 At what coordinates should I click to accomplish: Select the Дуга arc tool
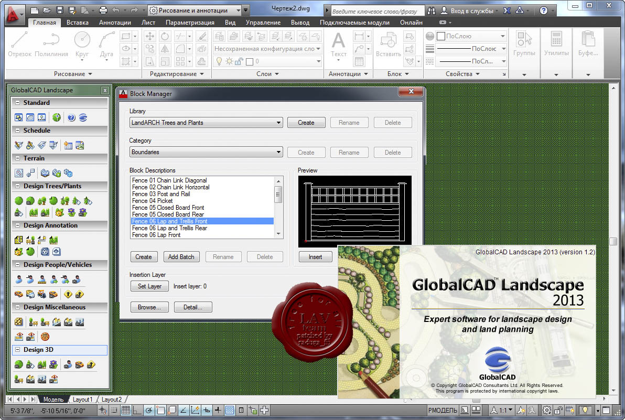coord(106,45)
